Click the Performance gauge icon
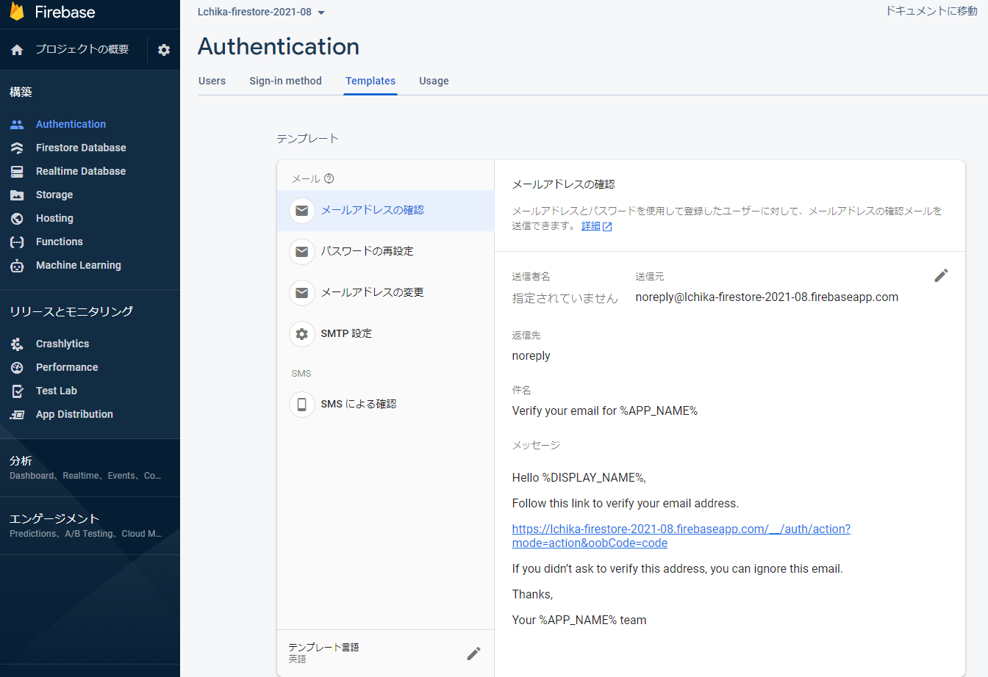This screenshot has width=988, height=677. [17, 368]
